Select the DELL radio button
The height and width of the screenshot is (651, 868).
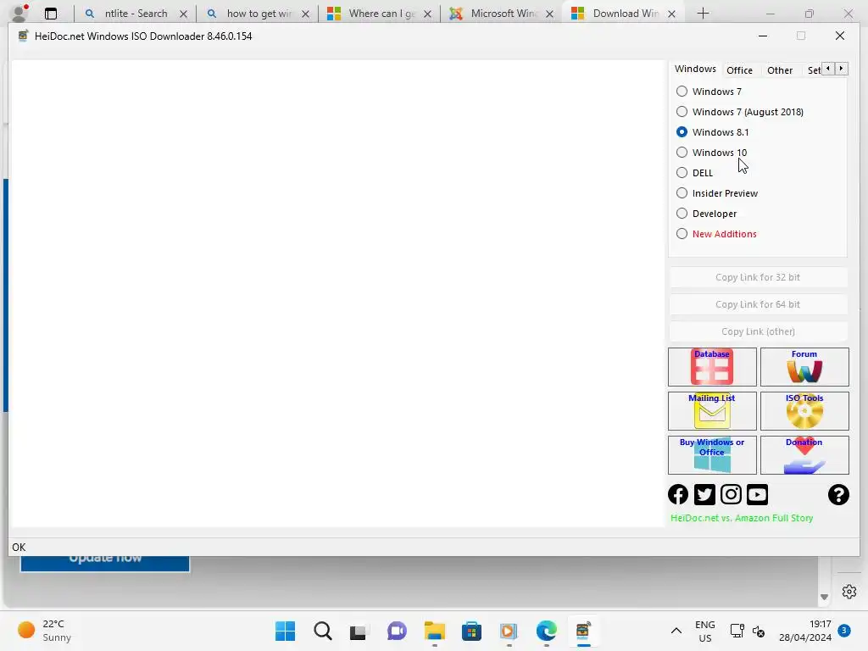682,173
